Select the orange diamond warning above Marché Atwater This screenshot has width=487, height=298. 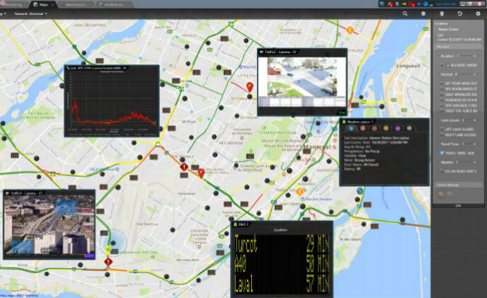click(299, 192)
